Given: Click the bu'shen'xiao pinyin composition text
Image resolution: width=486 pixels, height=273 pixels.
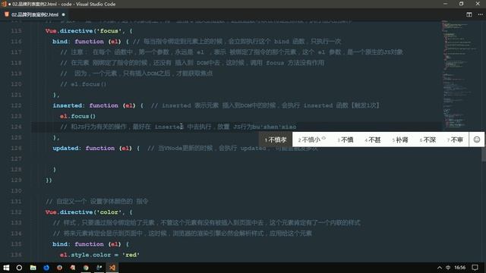Looking at the screenshot, I should (x=274, y=127).
